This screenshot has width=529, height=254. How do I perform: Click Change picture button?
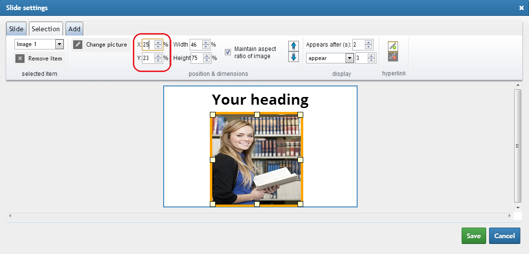pyautogui.click(x=101, y=45)
